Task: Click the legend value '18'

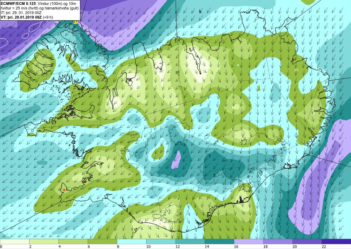Action: pyautogui.click(x=265, y=247)
